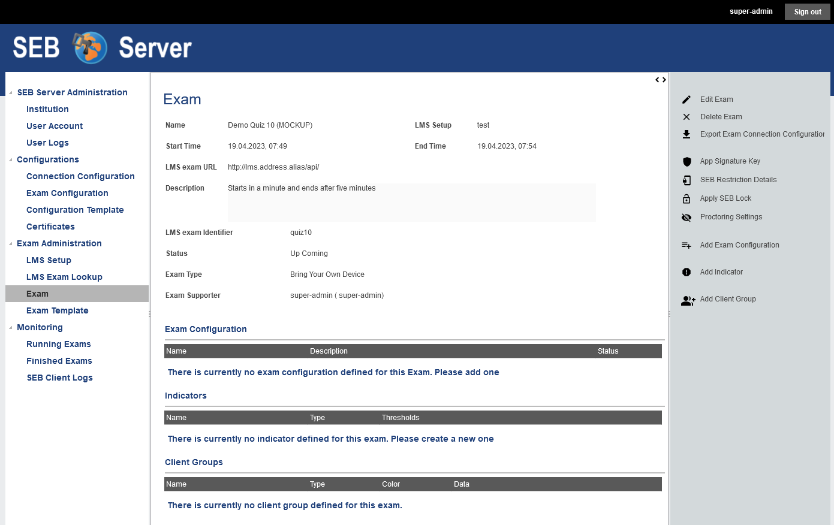Click the pencil Edit Exam icon
Screen dimensions: 834x525
[x=687, y=99]
